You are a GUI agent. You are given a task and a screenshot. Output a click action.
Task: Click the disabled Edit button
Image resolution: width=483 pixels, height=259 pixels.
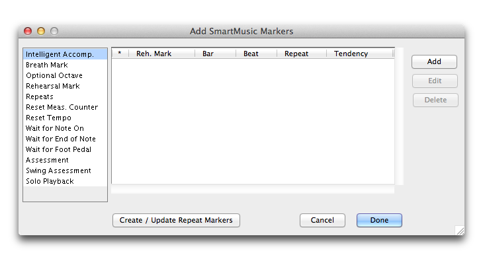435,81
